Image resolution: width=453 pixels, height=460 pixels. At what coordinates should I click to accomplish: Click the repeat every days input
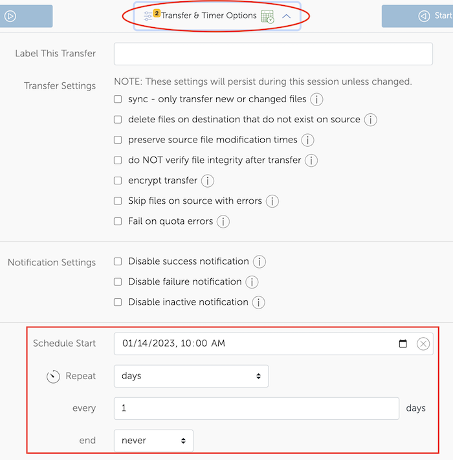coord(256,408)
